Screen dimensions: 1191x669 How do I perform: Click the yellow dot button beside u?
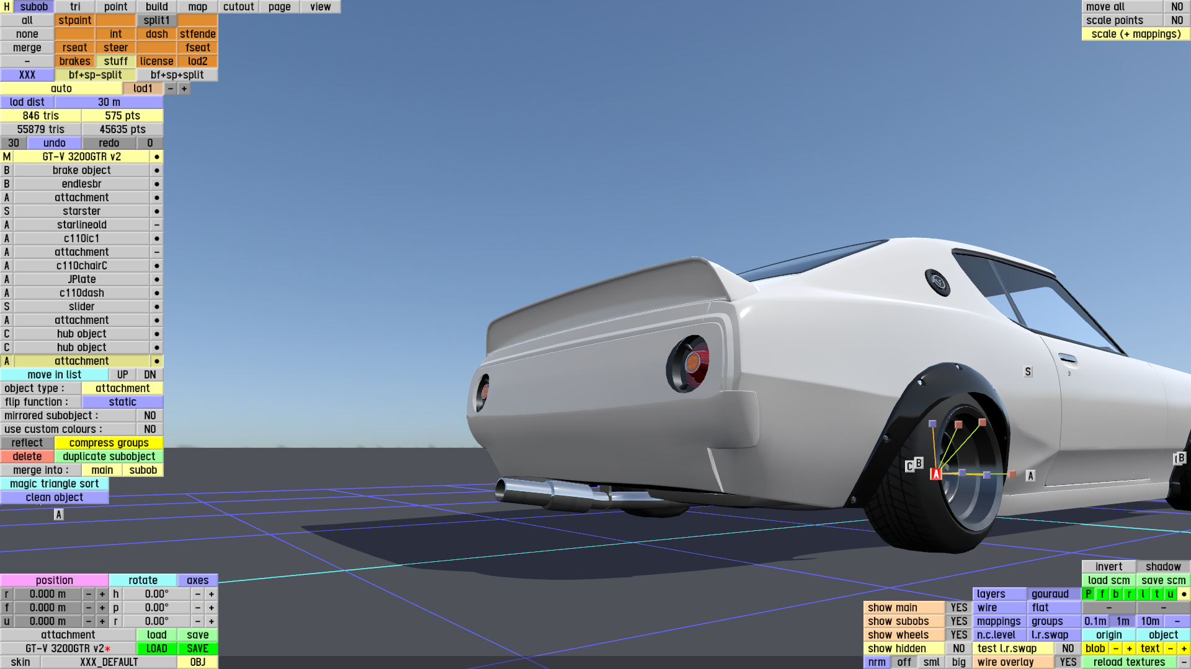pyautogui.click(x=1184, y=594)
